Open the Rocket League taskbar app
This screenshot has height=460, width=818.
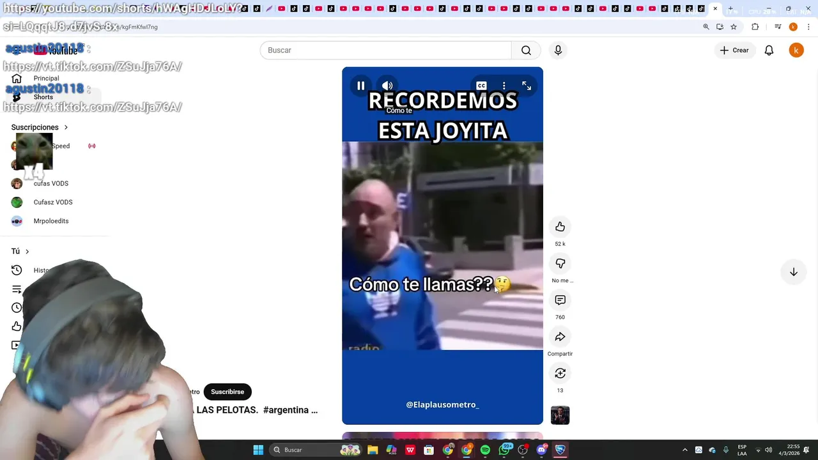560,450
